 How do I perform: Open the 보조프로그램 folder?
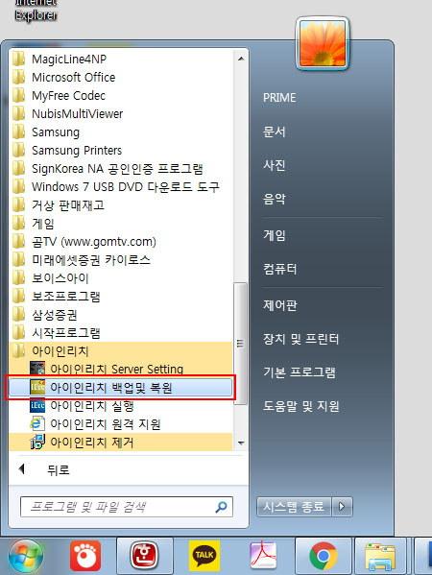66,297
